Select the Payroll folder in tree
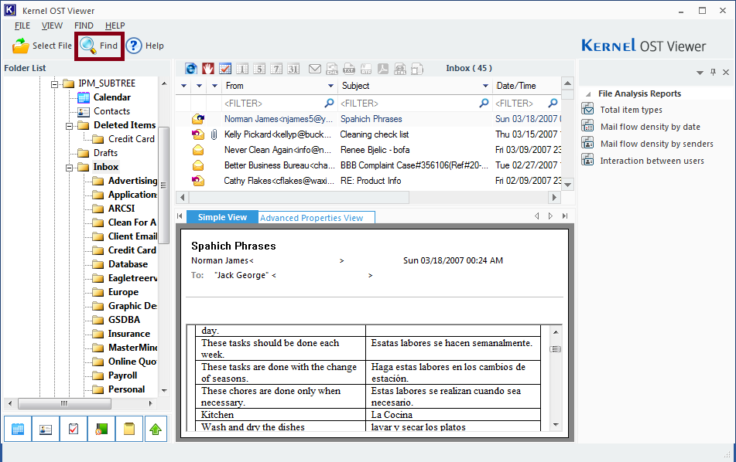736x462 pixels. click(122, 375)
